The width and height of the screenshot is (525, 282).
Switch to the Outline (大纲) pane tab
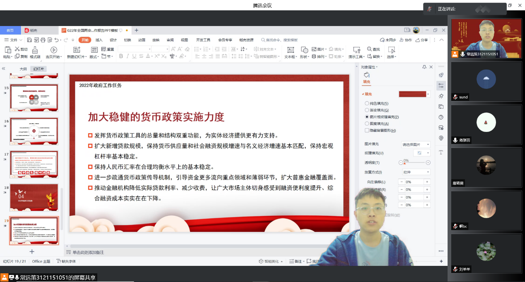23,69
